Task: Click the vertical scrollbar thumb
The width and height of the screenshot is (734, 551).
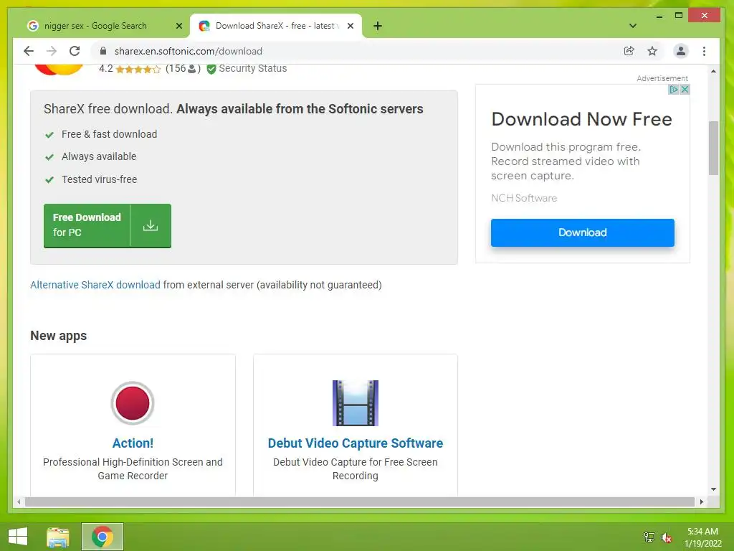Action: coord(713,148)
